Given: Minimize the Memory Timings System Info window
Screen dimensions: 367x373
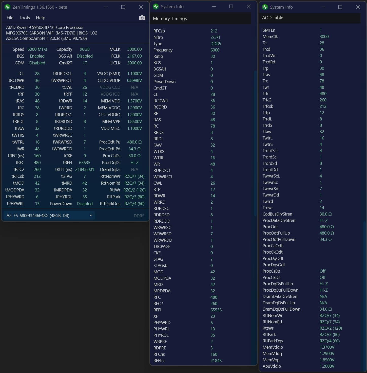Looking at the screenshot, I should tap(214, 7).
